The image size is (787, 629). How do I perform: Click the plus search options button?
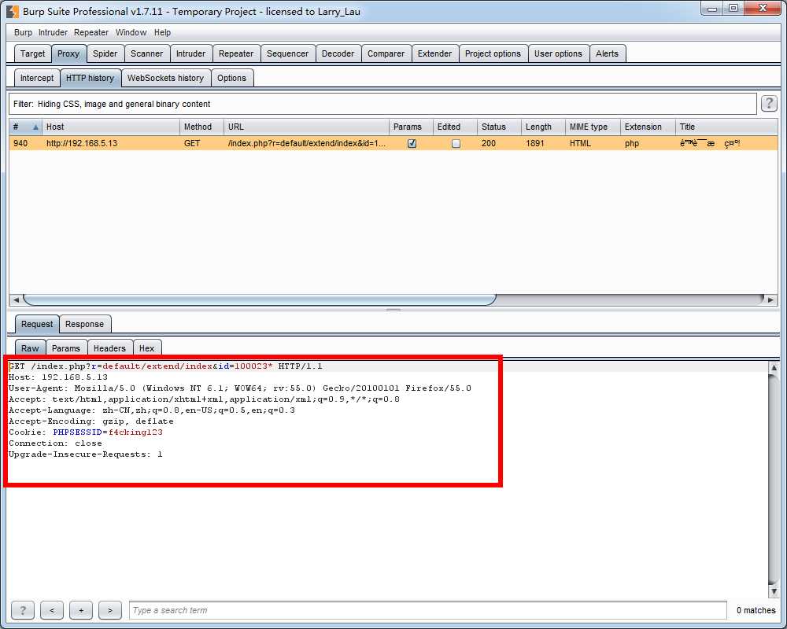[x=81, y=610]
